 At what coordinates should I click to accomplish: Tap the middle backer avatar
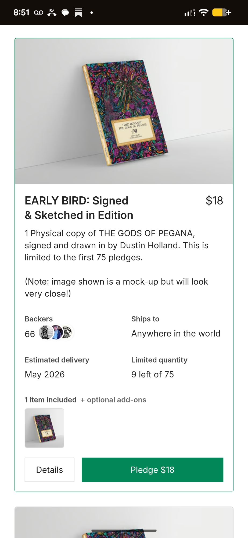57,332
